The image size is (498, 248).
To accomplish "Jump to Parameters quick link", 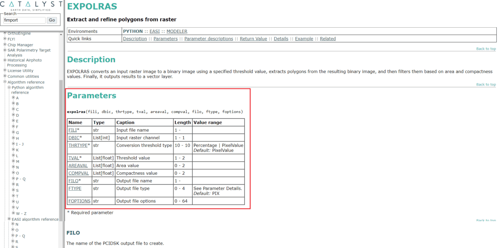I will (165, 39).
